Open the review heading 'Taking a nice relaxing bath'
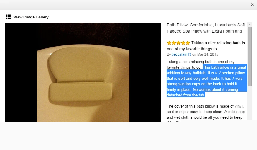The height and width of the screenshot is (150, 257). pyautogui.click(x=206, y=46)
